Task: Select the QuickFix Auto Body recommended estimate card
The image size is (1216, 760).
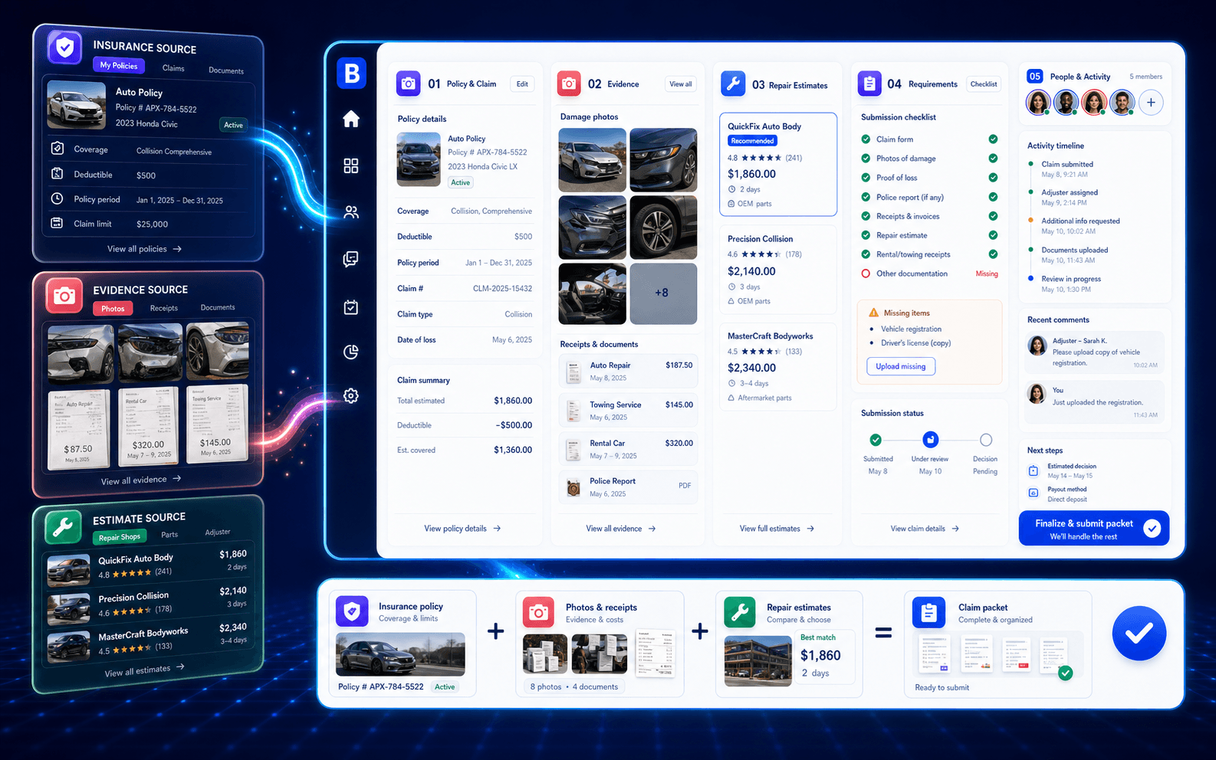Action: (x=777, y=165)
